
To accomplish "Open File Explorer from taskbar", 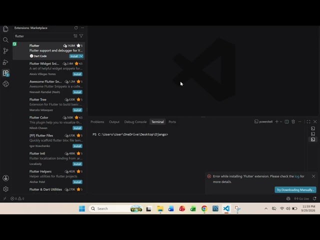I will [160, 208].
